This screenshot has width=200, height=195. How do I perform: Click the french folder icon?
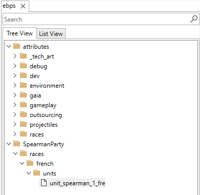(30, 163)
